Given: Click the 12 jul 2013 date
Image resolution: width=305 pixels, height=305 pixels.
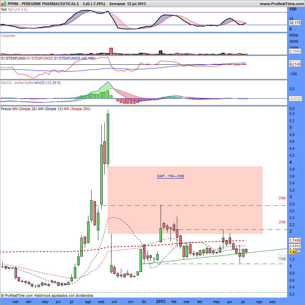Looking at the screenshot, I should tap(136, 4).
